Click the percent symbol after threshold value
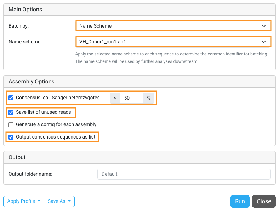Screen dimensions: 279x211 (x=148, y=98)
